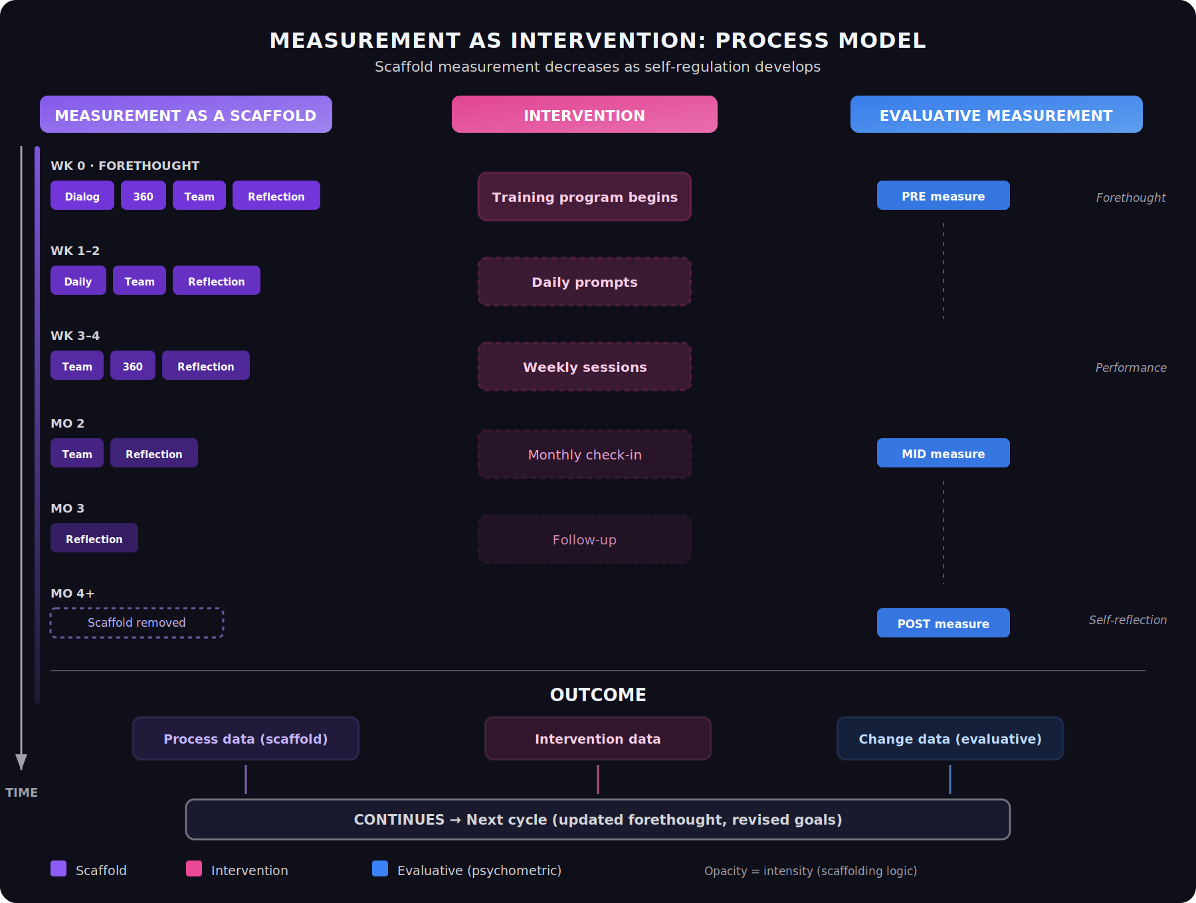Pick the Reflection chip under MO 2
The height and width of the screenshot is (903, 1196).
point(154,453)
